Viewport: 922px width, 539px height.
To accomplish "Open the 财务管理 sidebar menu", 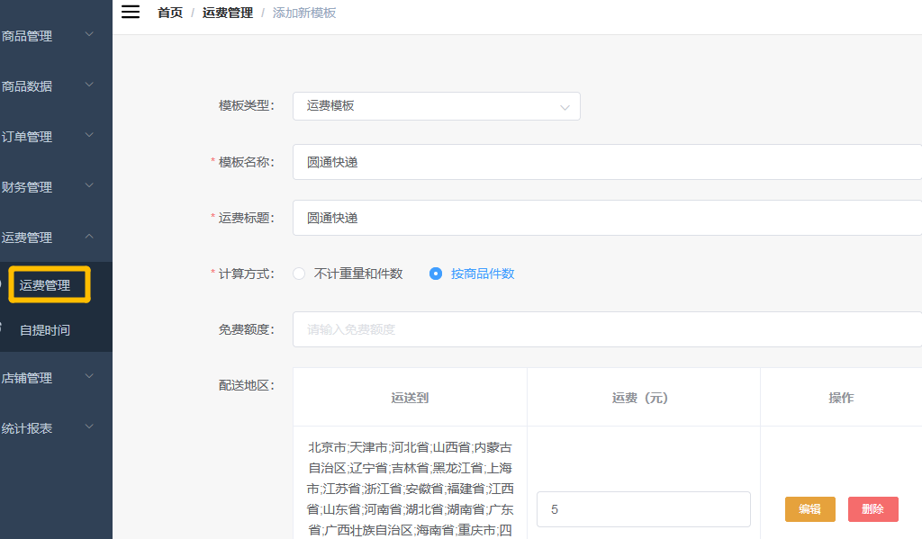I will 45,187.
